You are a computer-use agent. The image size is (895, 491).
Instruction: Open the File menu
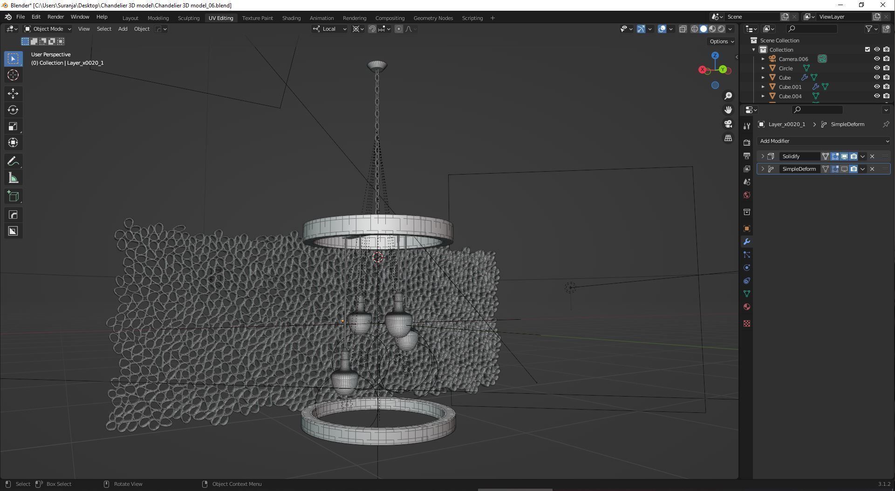[x=20, y=17]
